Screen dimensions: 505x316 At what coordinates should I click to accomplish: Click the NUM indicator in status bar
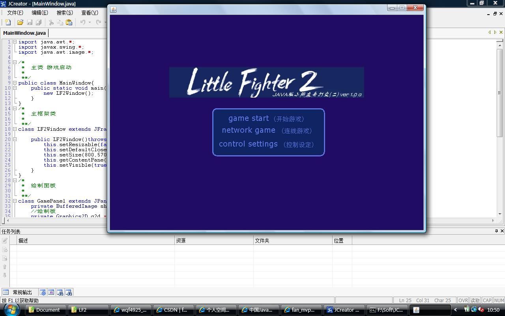(x=499, y=301)
